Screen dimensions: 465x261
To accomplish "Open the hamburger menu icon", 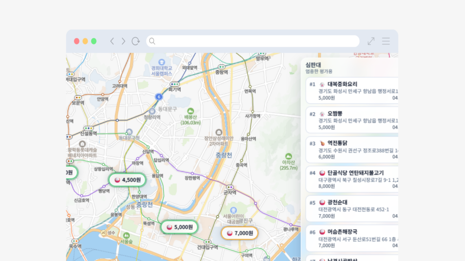I will pyautogui.click(x=386, y=41).
